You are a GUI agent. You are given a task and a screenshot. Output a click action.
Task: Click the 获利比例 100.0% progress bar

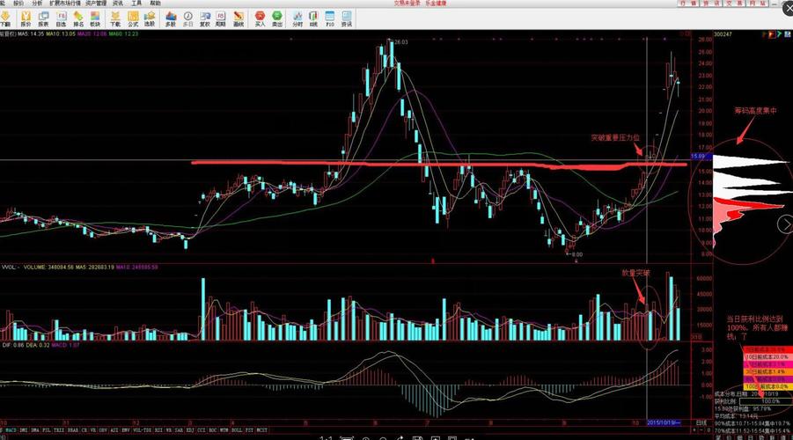pyautogui.click(x=766, y=401)
